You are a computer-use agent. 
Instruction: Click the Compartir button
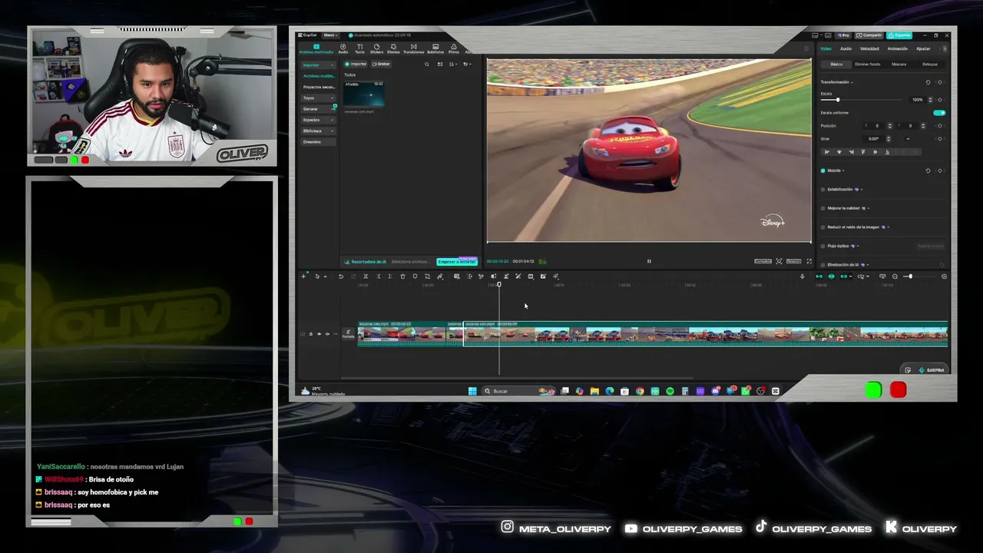(x=870, y=35)
